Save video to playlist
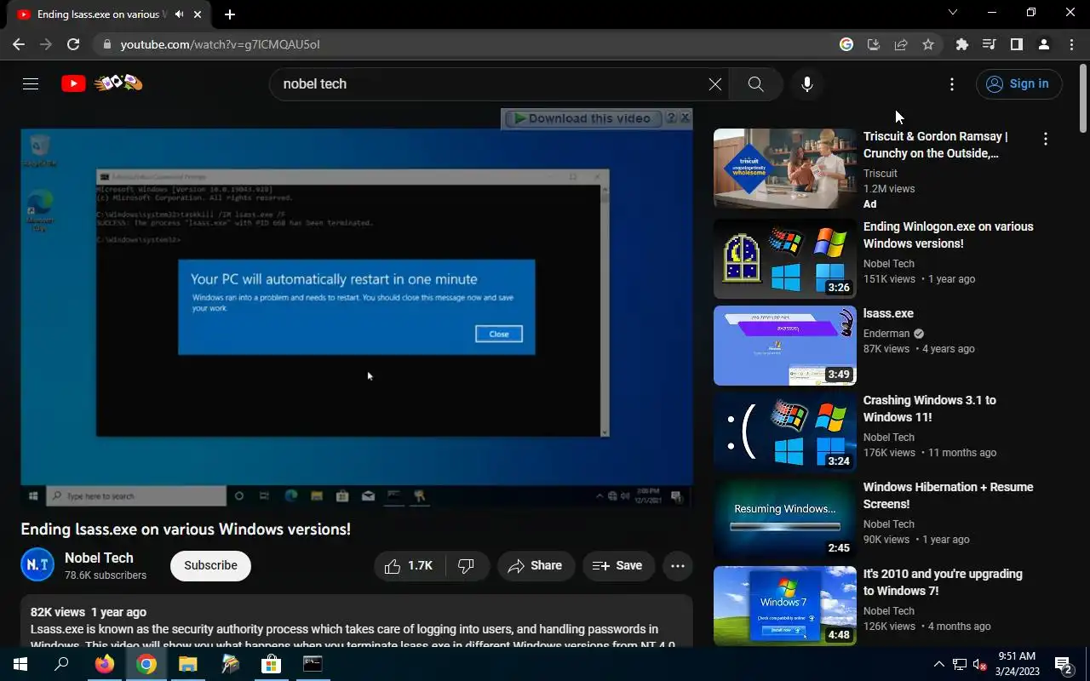This screenshot has height=681, width=1090. (618, 565)
